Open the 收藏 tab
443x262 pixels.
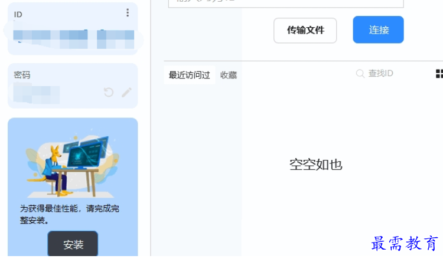point(229,75)
